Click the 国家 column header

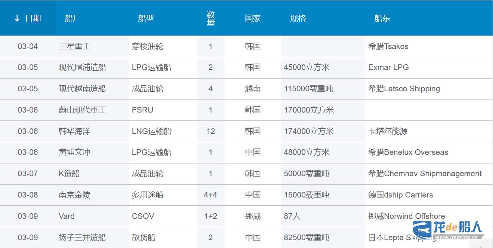[x=253, y=18]
